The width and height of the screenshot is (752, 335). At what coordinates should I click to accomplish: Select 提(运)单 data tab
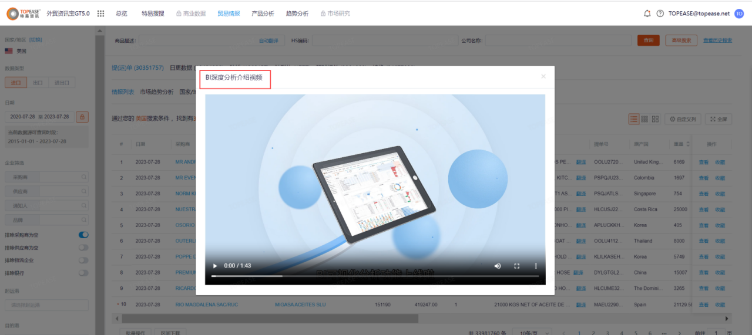(137, 68)
